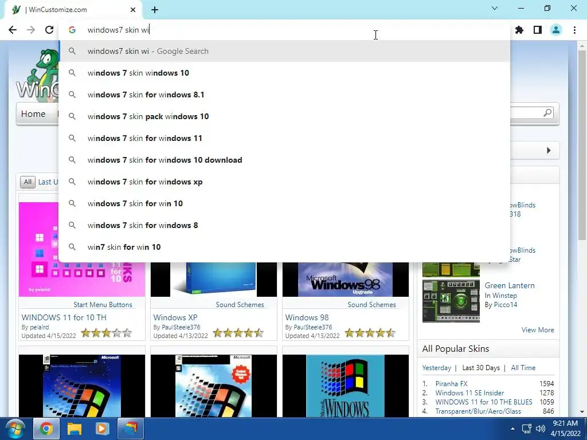The height and width of the screenshot is (440, 587).
Task: Select suggestion 'windows 7 skin for windows xp'
Action: pos(284,182)
